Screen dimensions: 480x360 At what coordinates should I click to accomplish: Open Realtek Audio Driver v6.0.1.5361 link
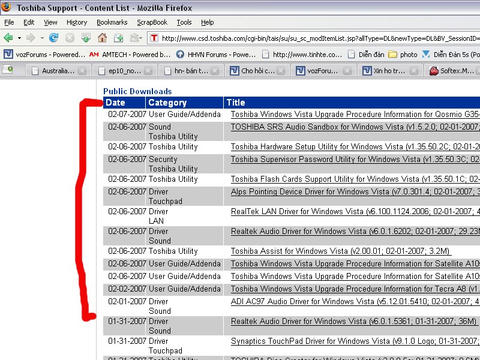(354, 322)
